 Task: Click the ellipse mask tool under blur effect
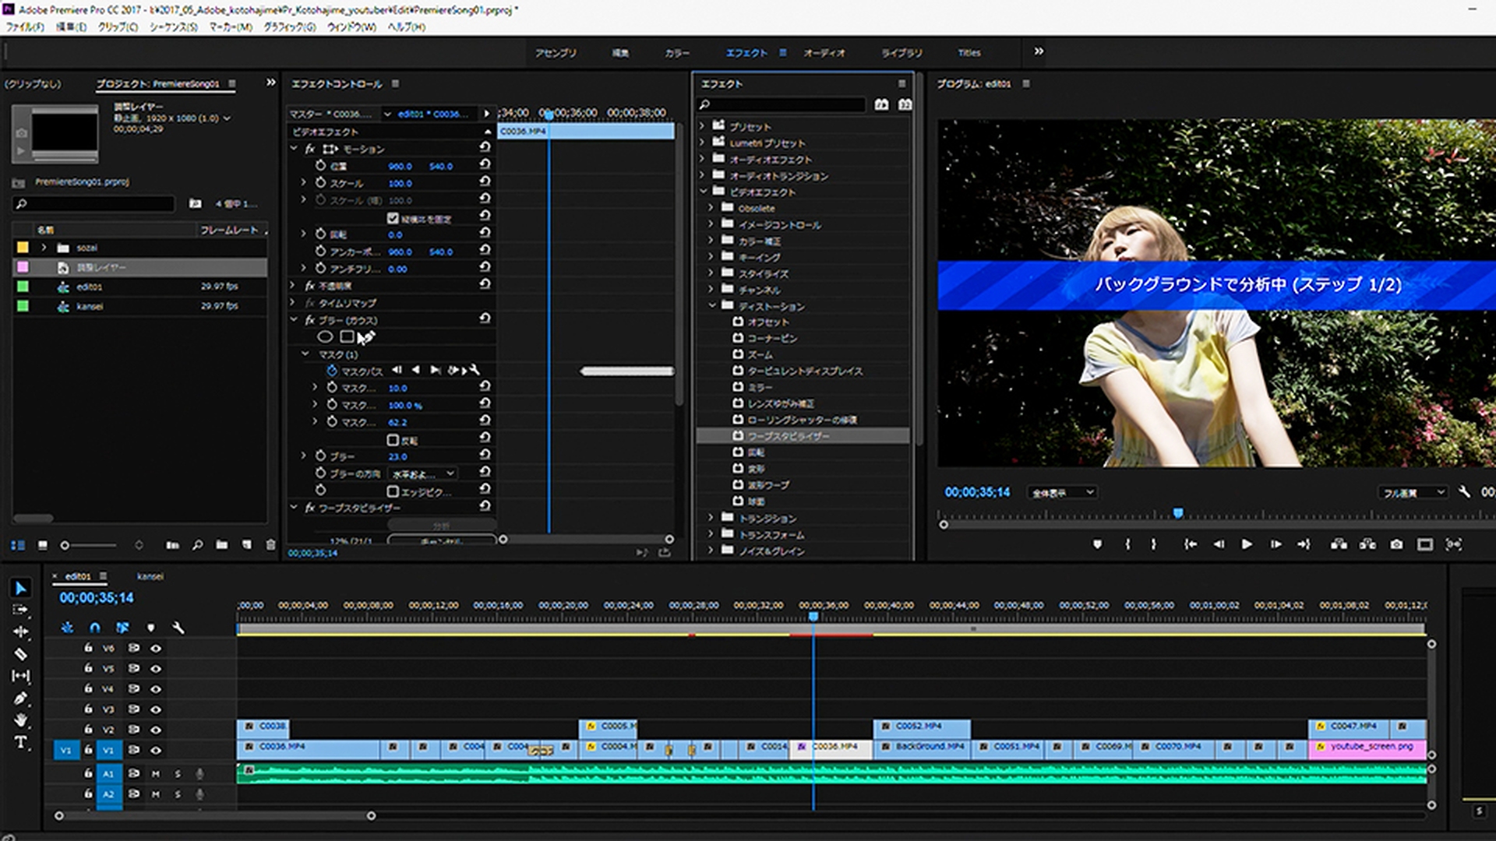[325, 337]
